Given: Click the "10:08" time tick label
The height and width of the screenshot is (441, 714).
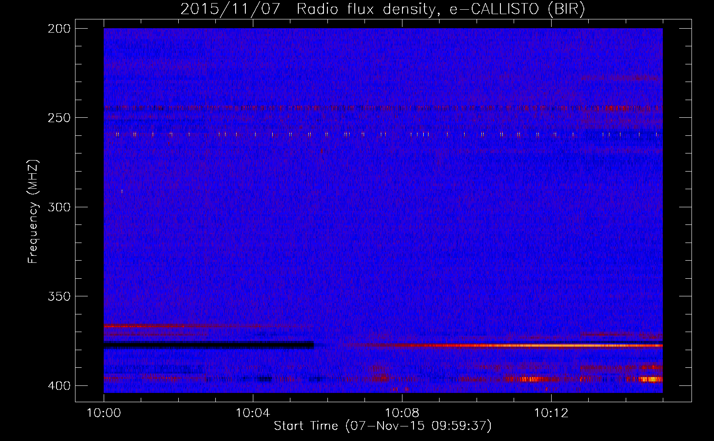Looking at the screenshot, I should (x=402, y=413).
